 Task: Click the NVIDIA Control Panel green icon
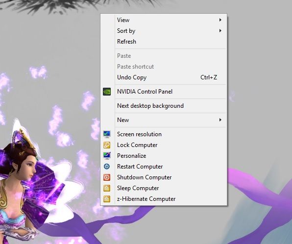pos(107,92)
